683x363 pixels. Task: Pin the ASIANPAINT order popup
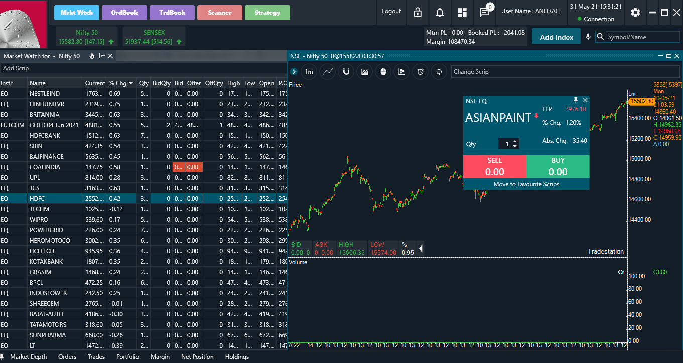point(576,100)
